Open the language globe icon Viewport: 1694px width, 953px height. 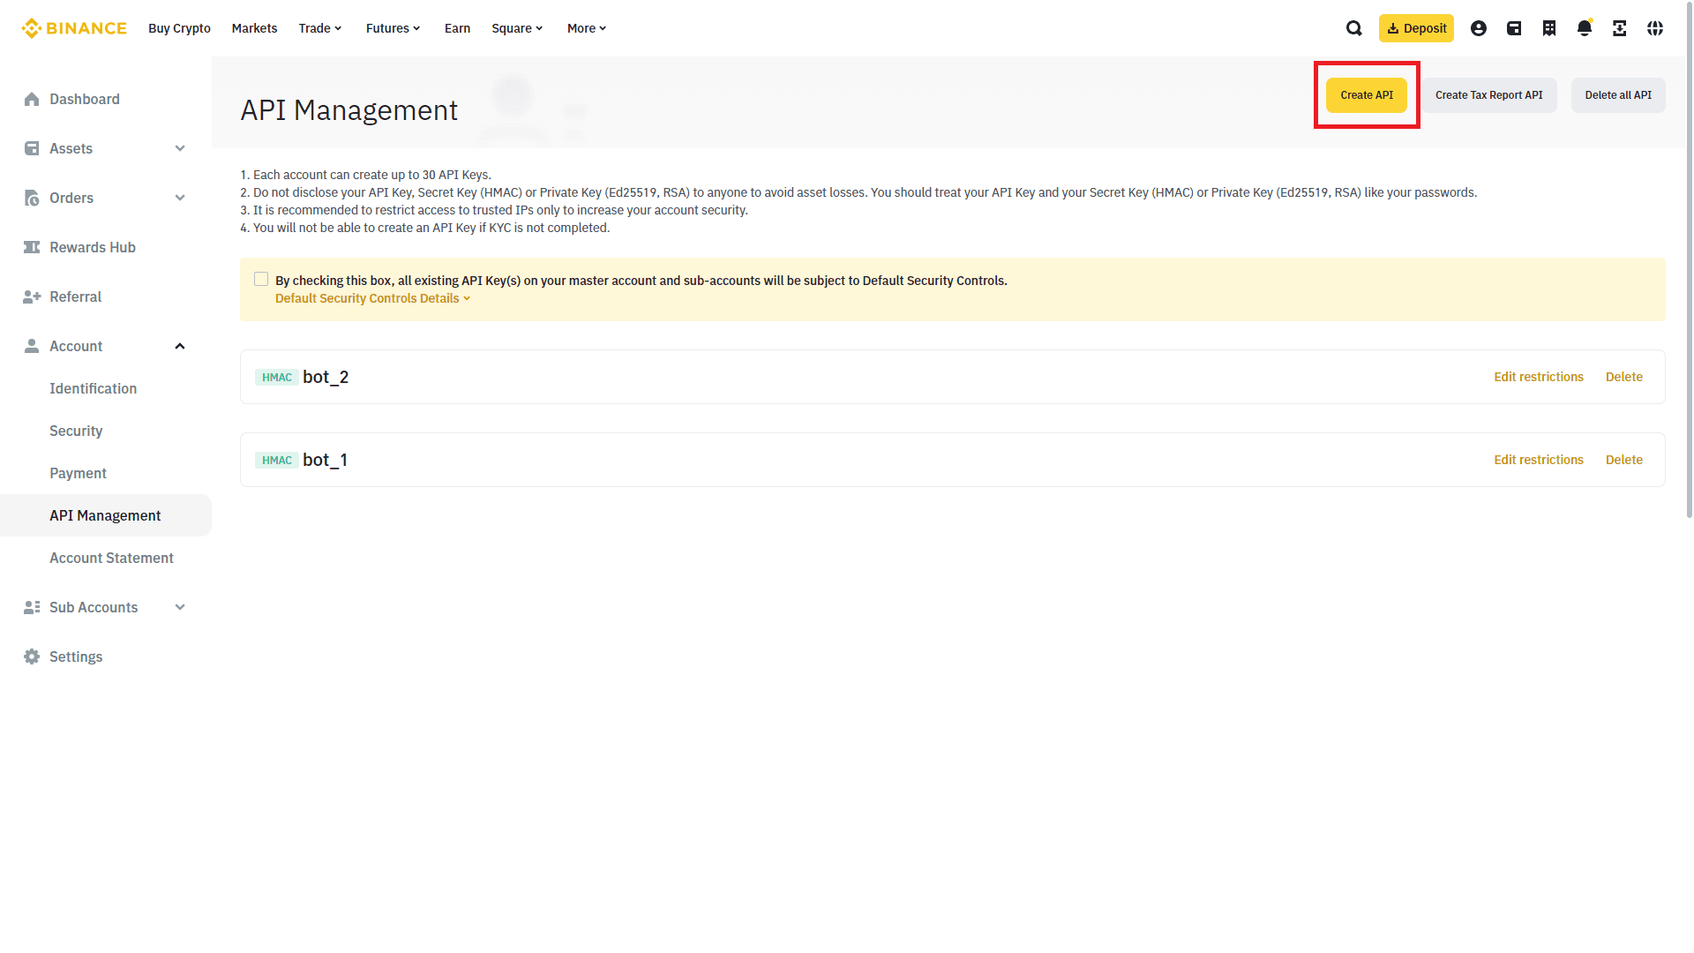click(x=1655, y=28)
